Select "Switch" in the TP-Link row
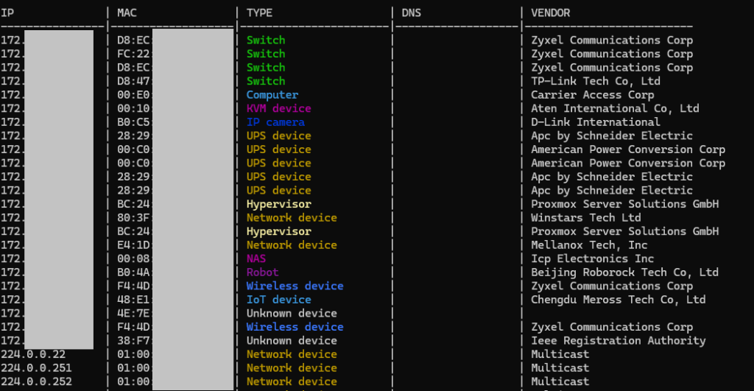 (266, 81)
